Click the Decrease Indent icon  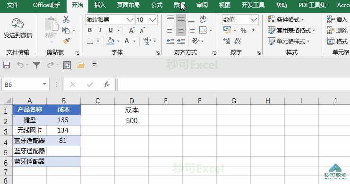[171, 41]
